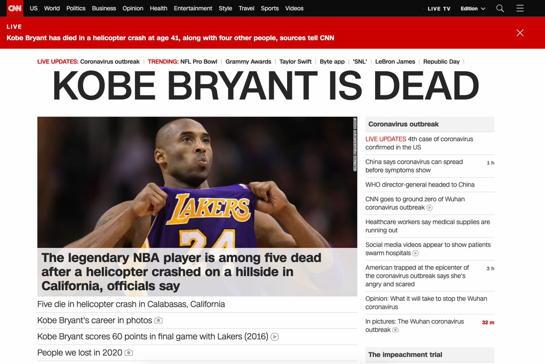Open Kobe Bryant scores 60 points story

(x=153, y=337)
